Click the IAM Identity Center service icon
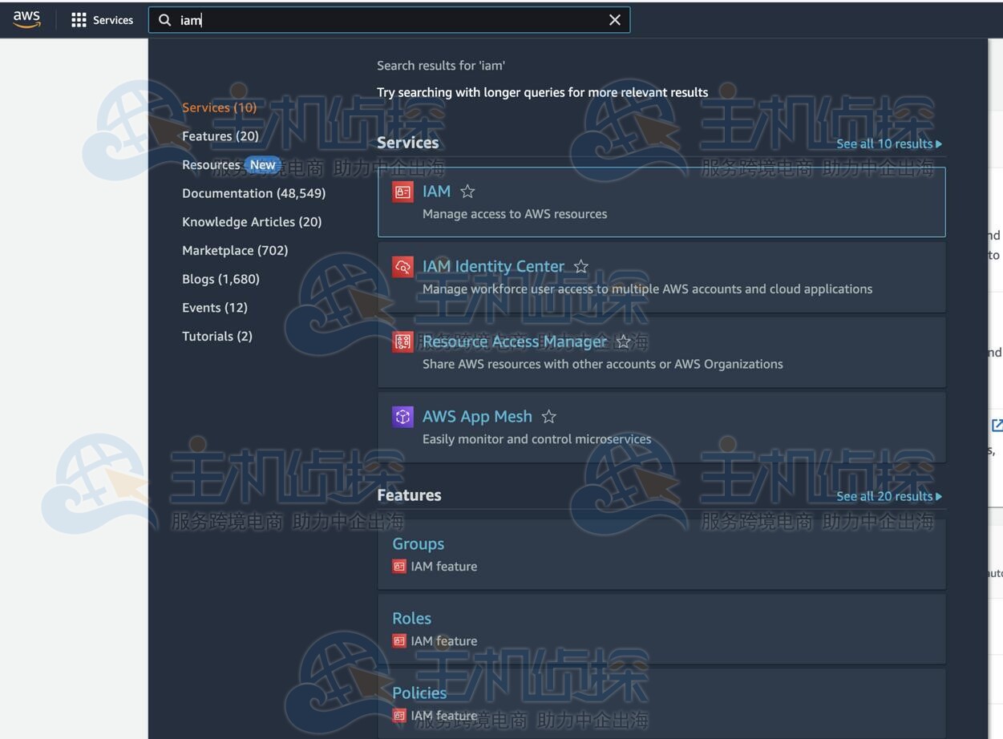 402,267
